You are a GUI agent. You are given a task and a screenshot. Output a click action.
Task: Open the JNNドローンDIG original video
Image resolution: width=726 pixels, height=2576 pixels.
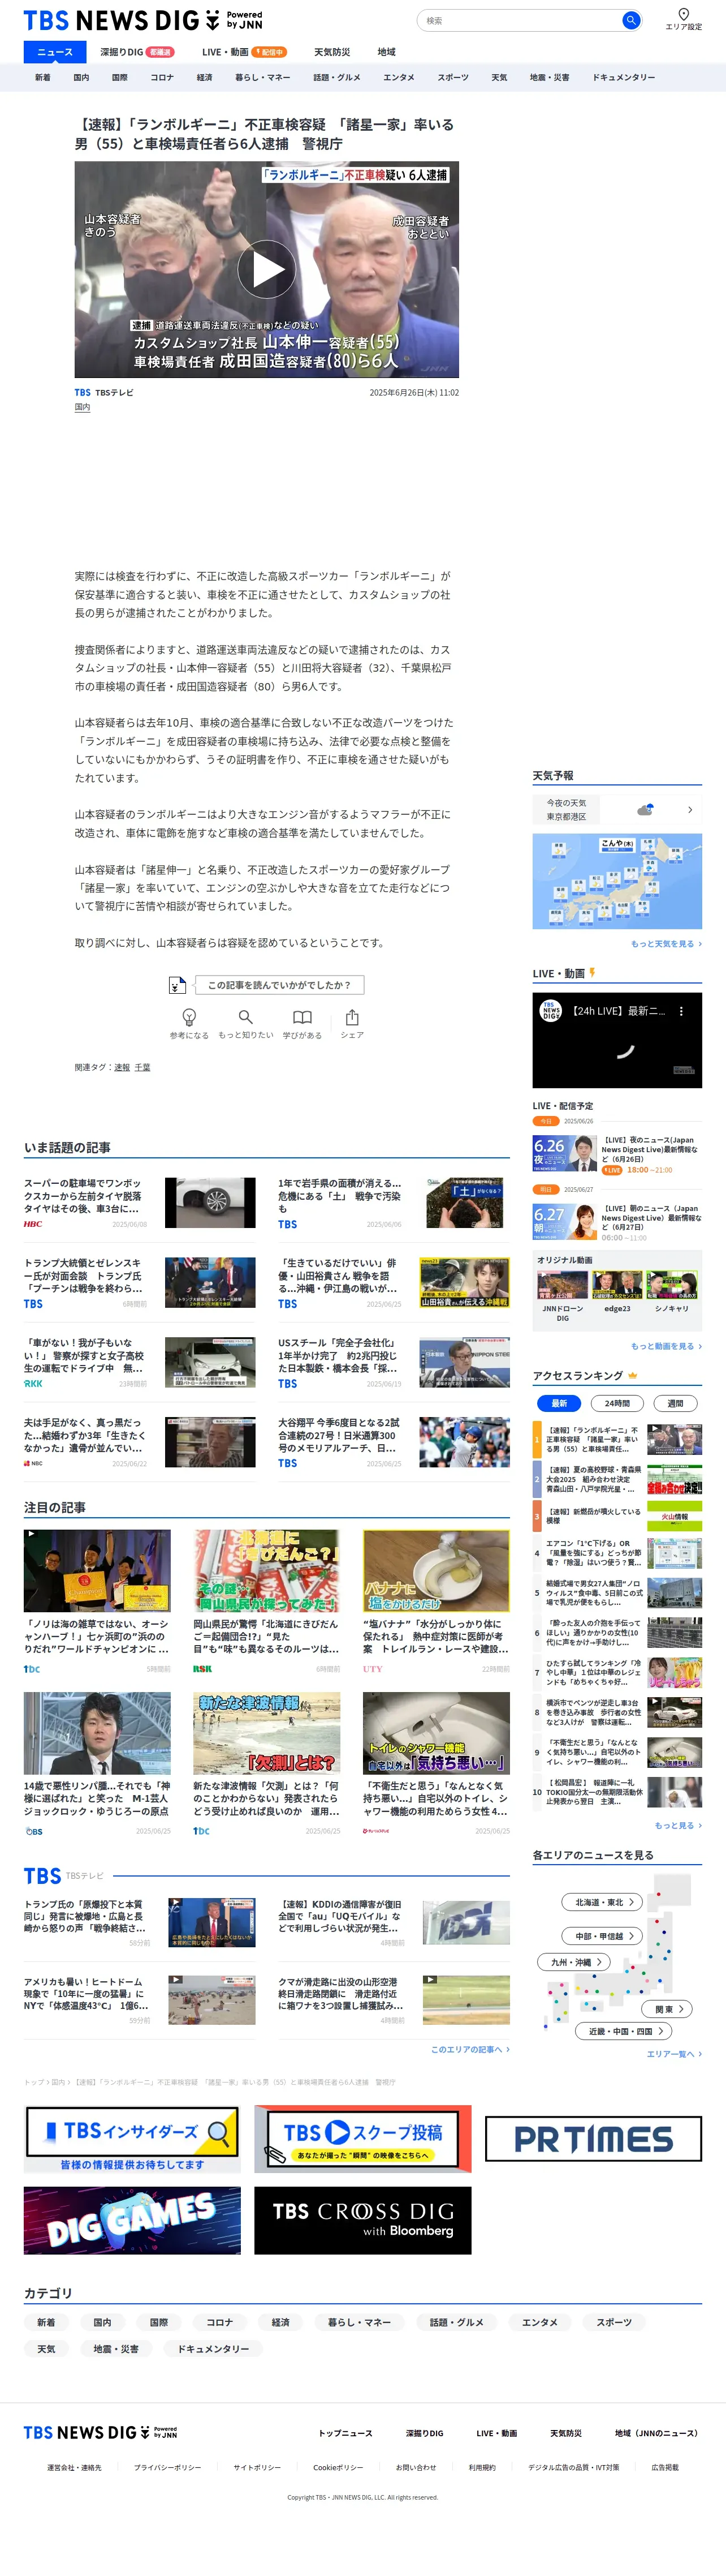(x=562, y=1285)
